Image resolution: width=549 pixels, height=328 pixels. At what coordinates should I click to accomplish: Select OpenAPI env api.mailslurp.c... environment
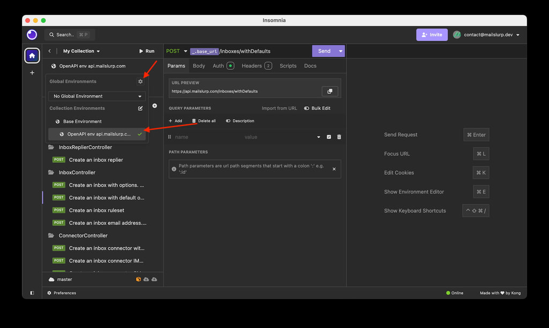(x=97, y=134)
